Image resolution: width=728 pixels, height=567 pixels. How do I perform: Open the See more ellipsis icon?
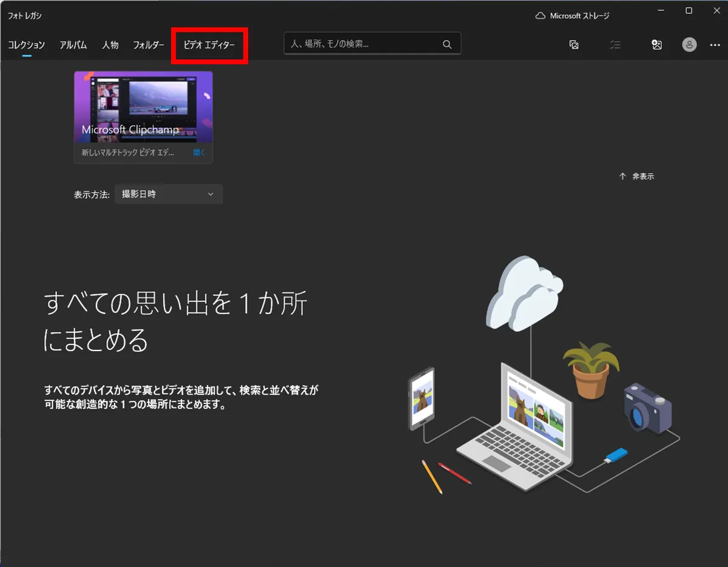tap(716, 44)
